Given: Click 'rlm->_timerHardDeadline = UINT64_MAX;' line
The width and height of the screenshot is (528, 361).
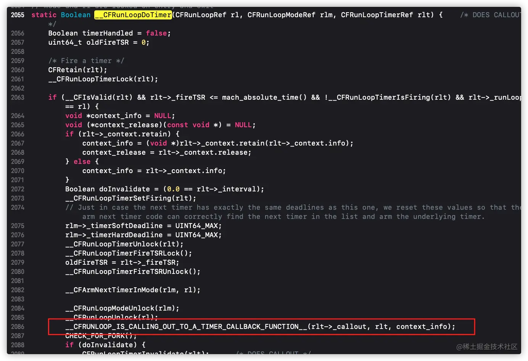Looking at the screenshot, I should tap(143, 235).
